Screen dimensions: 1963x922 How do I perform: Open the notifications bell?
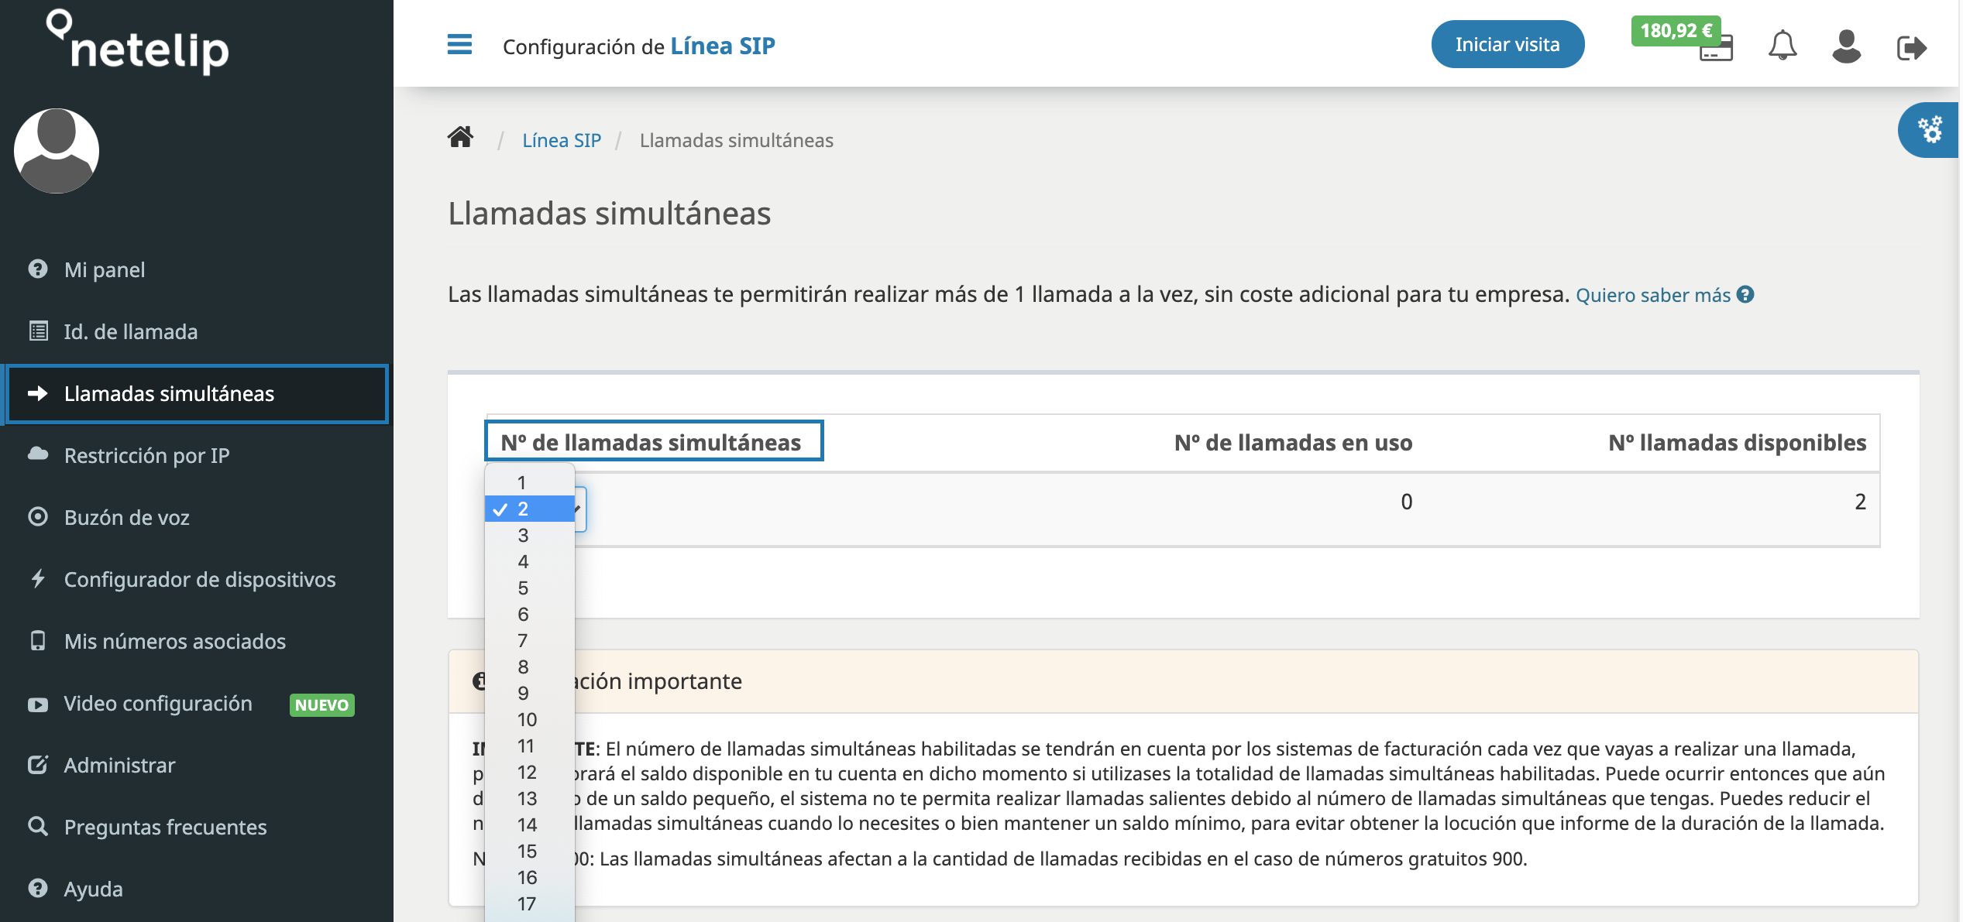1782,46
